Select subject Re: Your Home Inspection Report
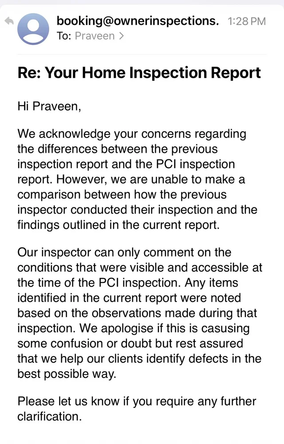This screenshot has height=444, width=284. (x=139, y=73)
